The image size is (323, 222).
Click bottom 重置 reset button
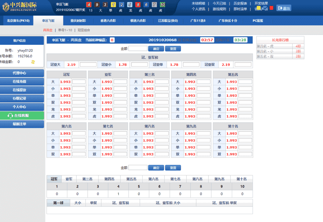tap(173, 168)
